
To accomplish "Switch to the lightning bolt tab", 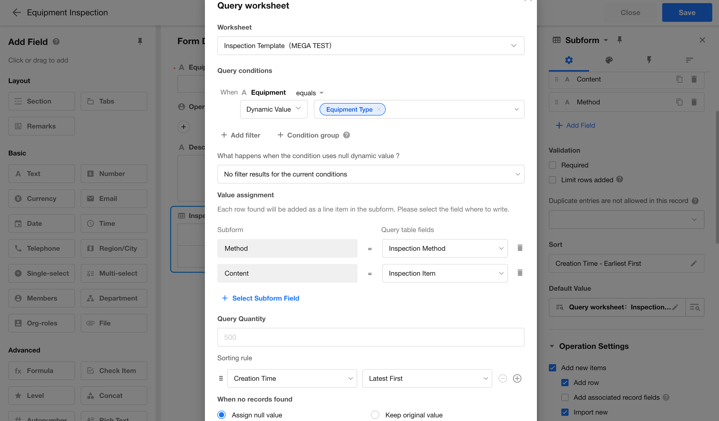I will (x=649, y=60).
